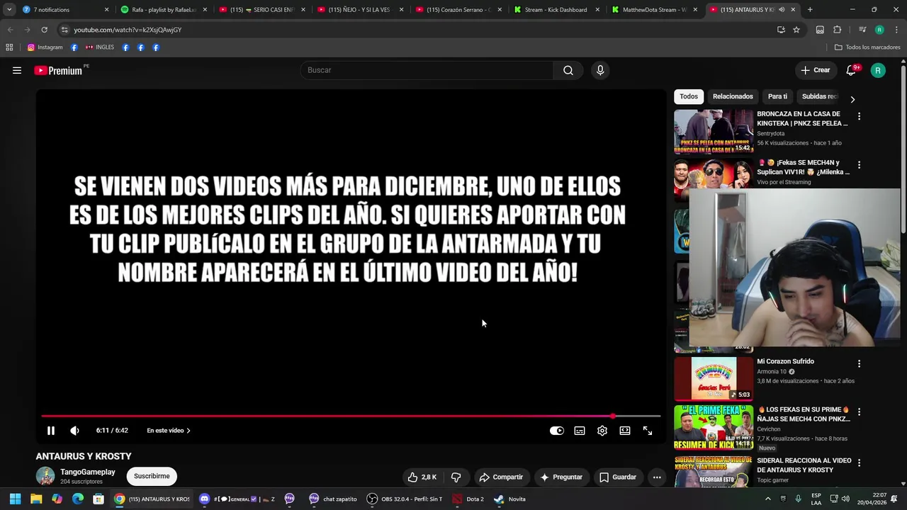Select the Subidas recientes filter chip
The width and height of the screenshot is (907, 510).
point(820,96)
